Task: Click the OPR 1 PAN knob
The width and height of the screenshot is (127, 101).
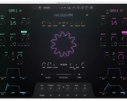Action: (6, 57)
